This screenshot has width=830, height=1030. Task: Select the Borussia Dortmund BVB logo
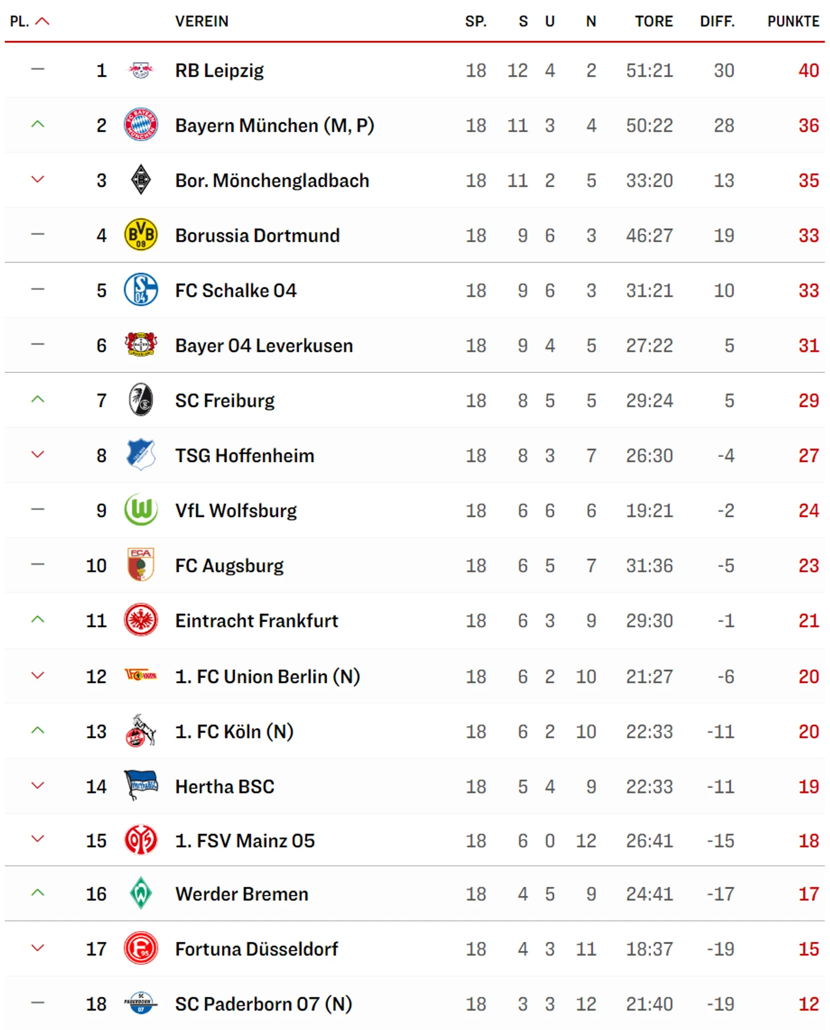click(140, 235)
